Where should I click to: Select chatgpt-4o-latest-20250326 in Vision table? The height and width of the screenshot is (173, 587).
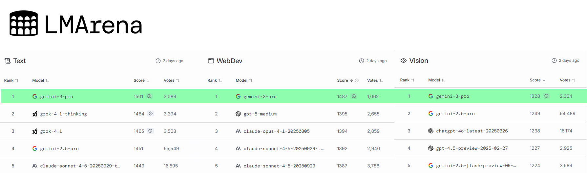[472, 131]
